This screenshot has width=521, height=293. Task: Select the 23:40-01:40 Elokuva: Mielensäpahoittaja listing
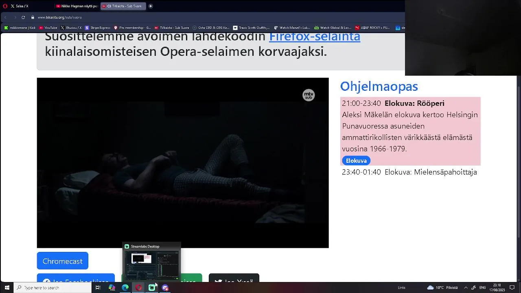[x=409, y=172]
